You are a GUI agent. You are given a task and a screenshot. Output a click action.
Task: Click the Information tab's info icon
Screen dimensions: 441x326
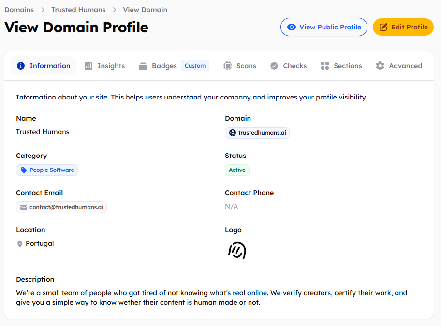pos(21,66)
